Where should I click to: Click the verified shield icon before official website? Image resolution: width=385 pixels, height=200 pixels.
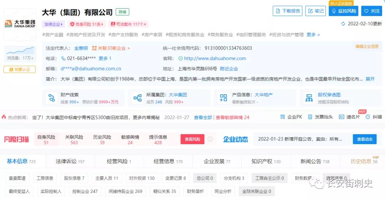pyautogui.click(x=180, y=58)
